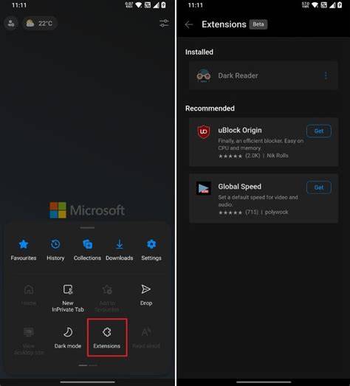Tap the Recommended section heading

tap(210, 108)
